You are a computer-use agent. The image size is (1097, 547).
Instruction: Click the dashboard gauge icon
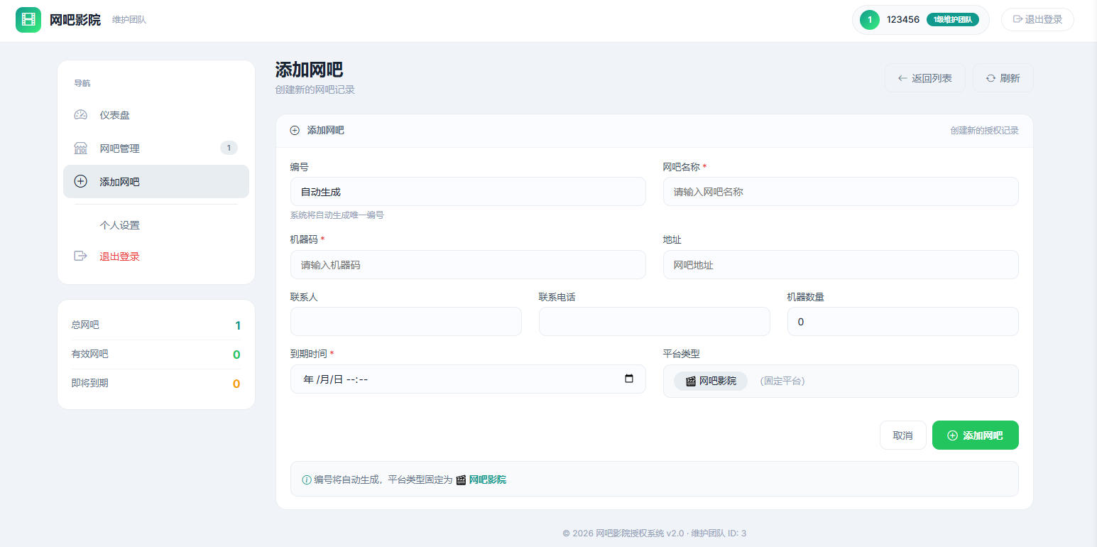click(80, 115)
